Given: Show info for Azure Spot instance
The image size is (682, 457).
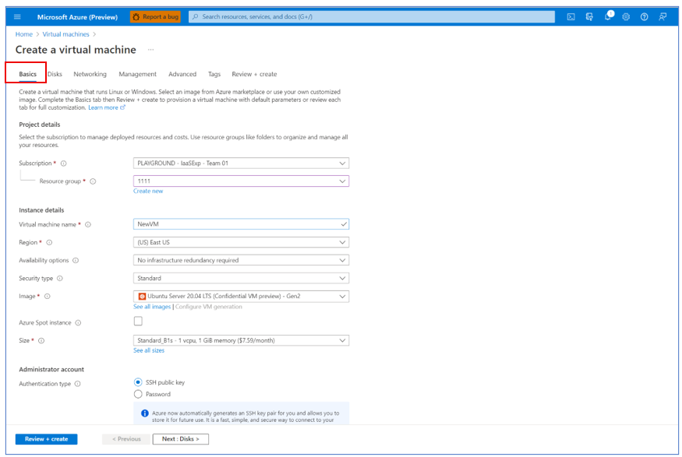Looking at the screenshot, I should tap(78, 323).
